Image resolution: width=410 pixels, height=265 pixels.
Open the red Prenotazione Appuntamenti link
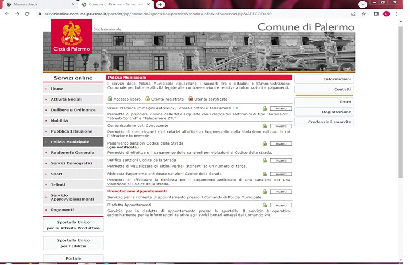(x=136, y=191)
